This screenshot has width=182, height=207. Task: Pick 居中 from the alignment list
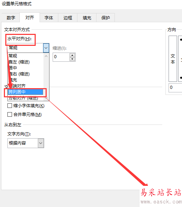[25, 68]
